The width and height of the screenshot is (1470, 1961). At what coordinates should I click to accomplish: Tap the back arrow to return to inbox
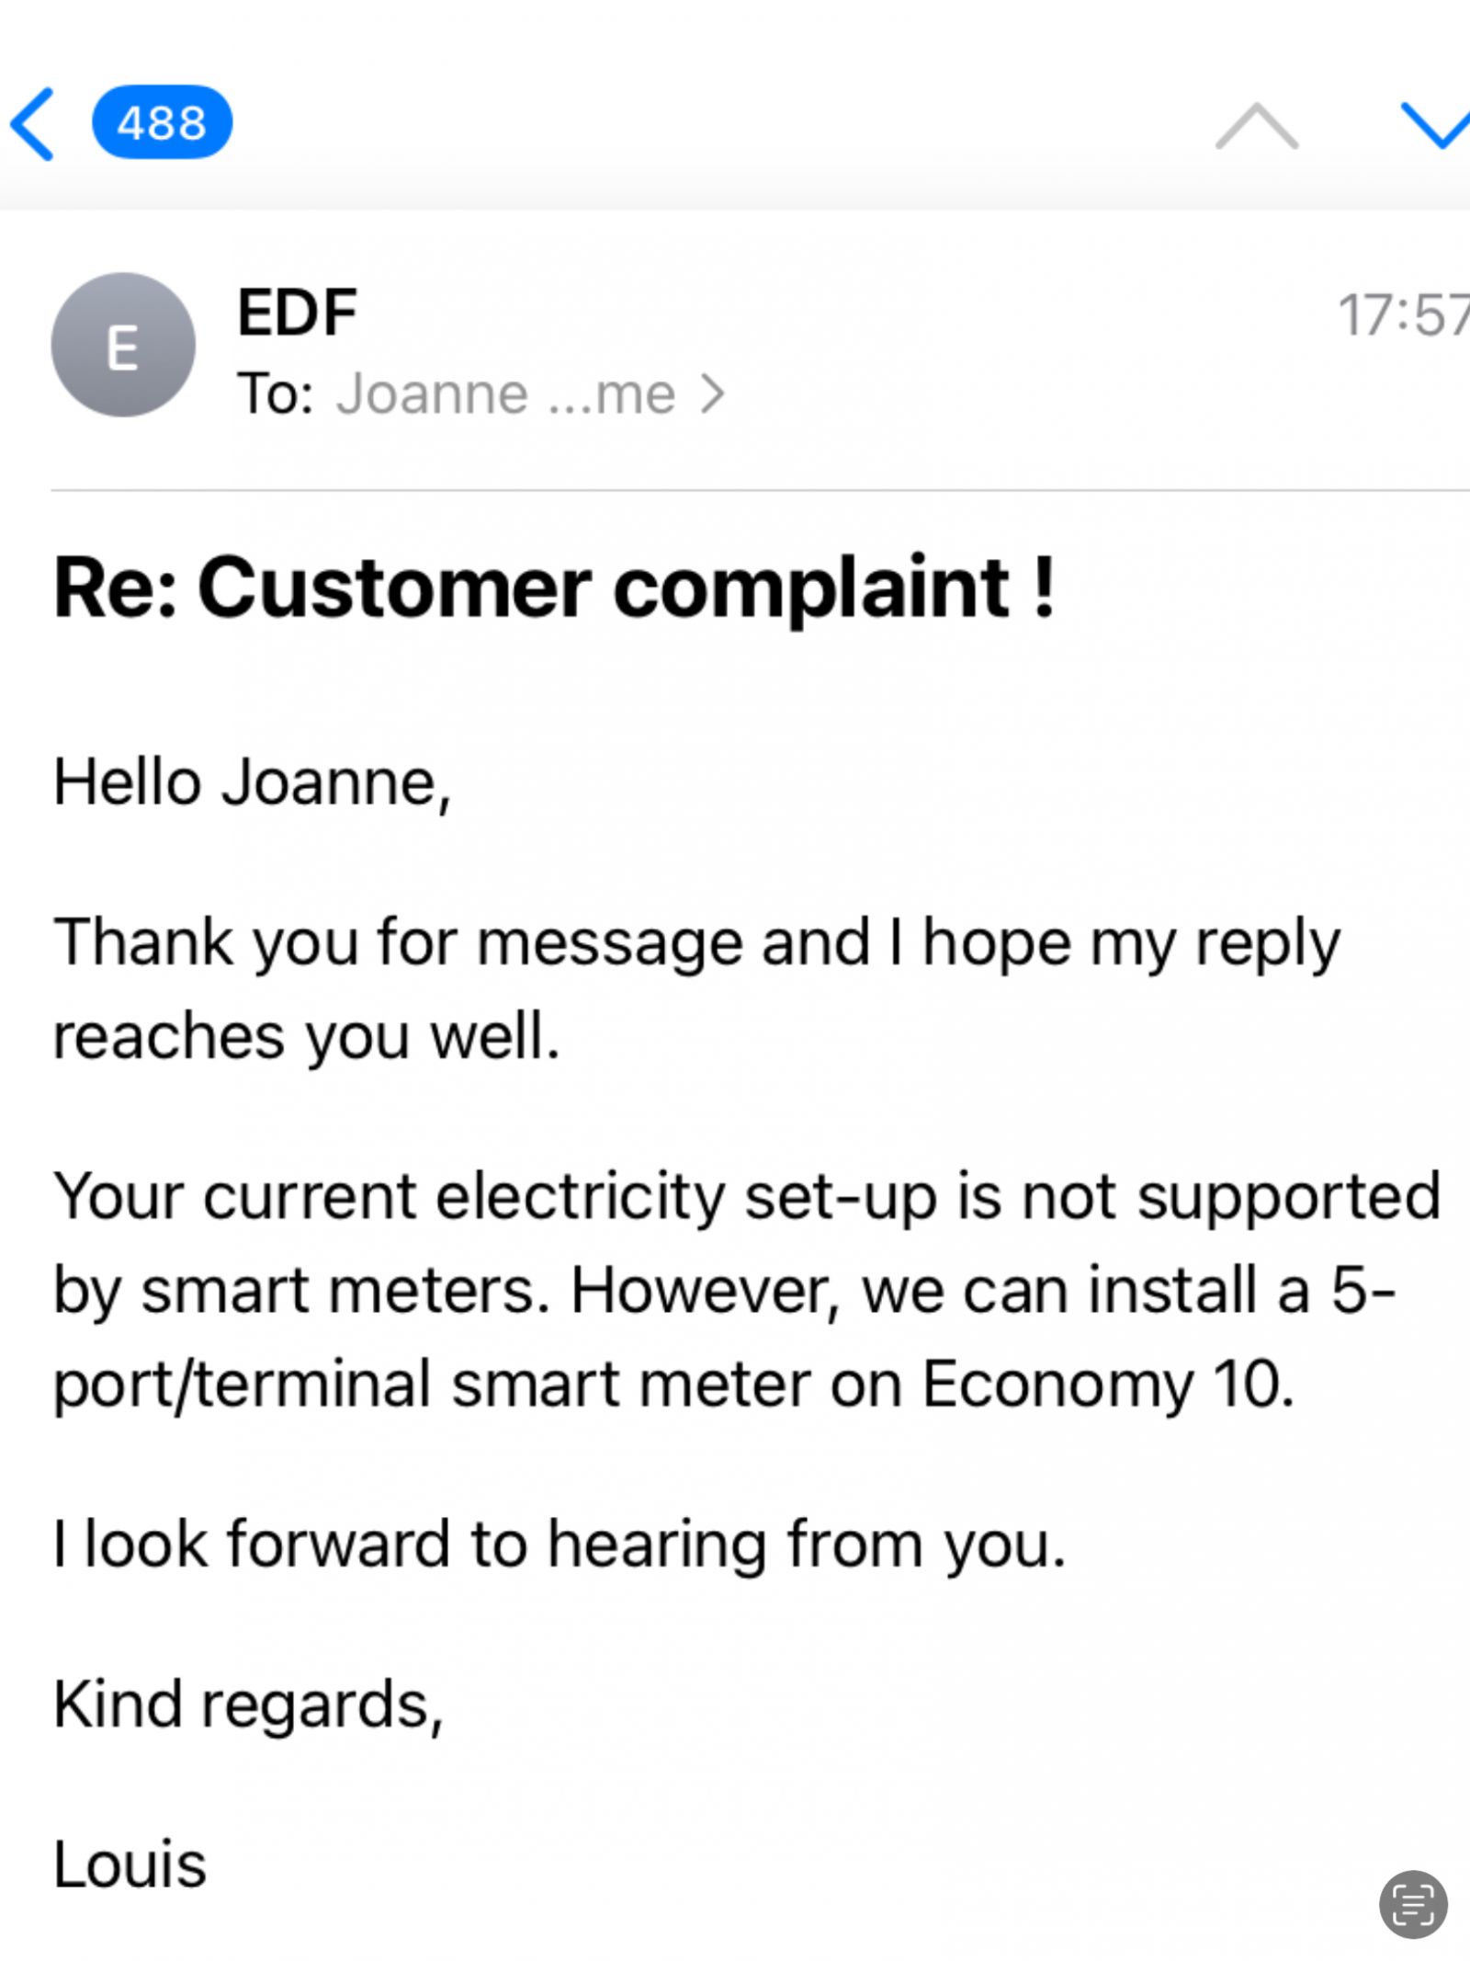(32, 124)
